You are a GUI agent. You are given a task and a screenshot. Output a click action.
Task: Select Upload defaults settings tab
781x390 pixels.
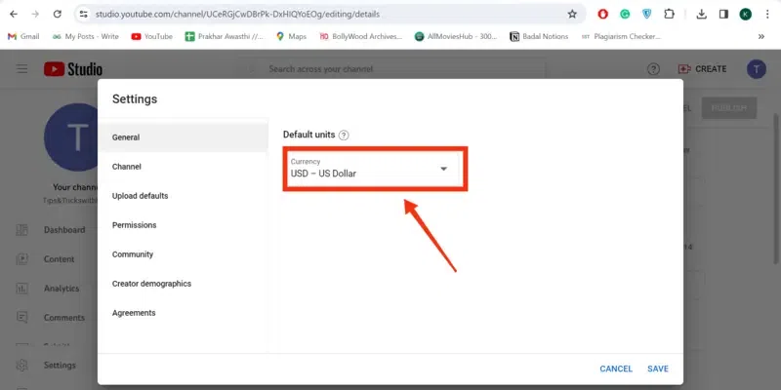183,196
